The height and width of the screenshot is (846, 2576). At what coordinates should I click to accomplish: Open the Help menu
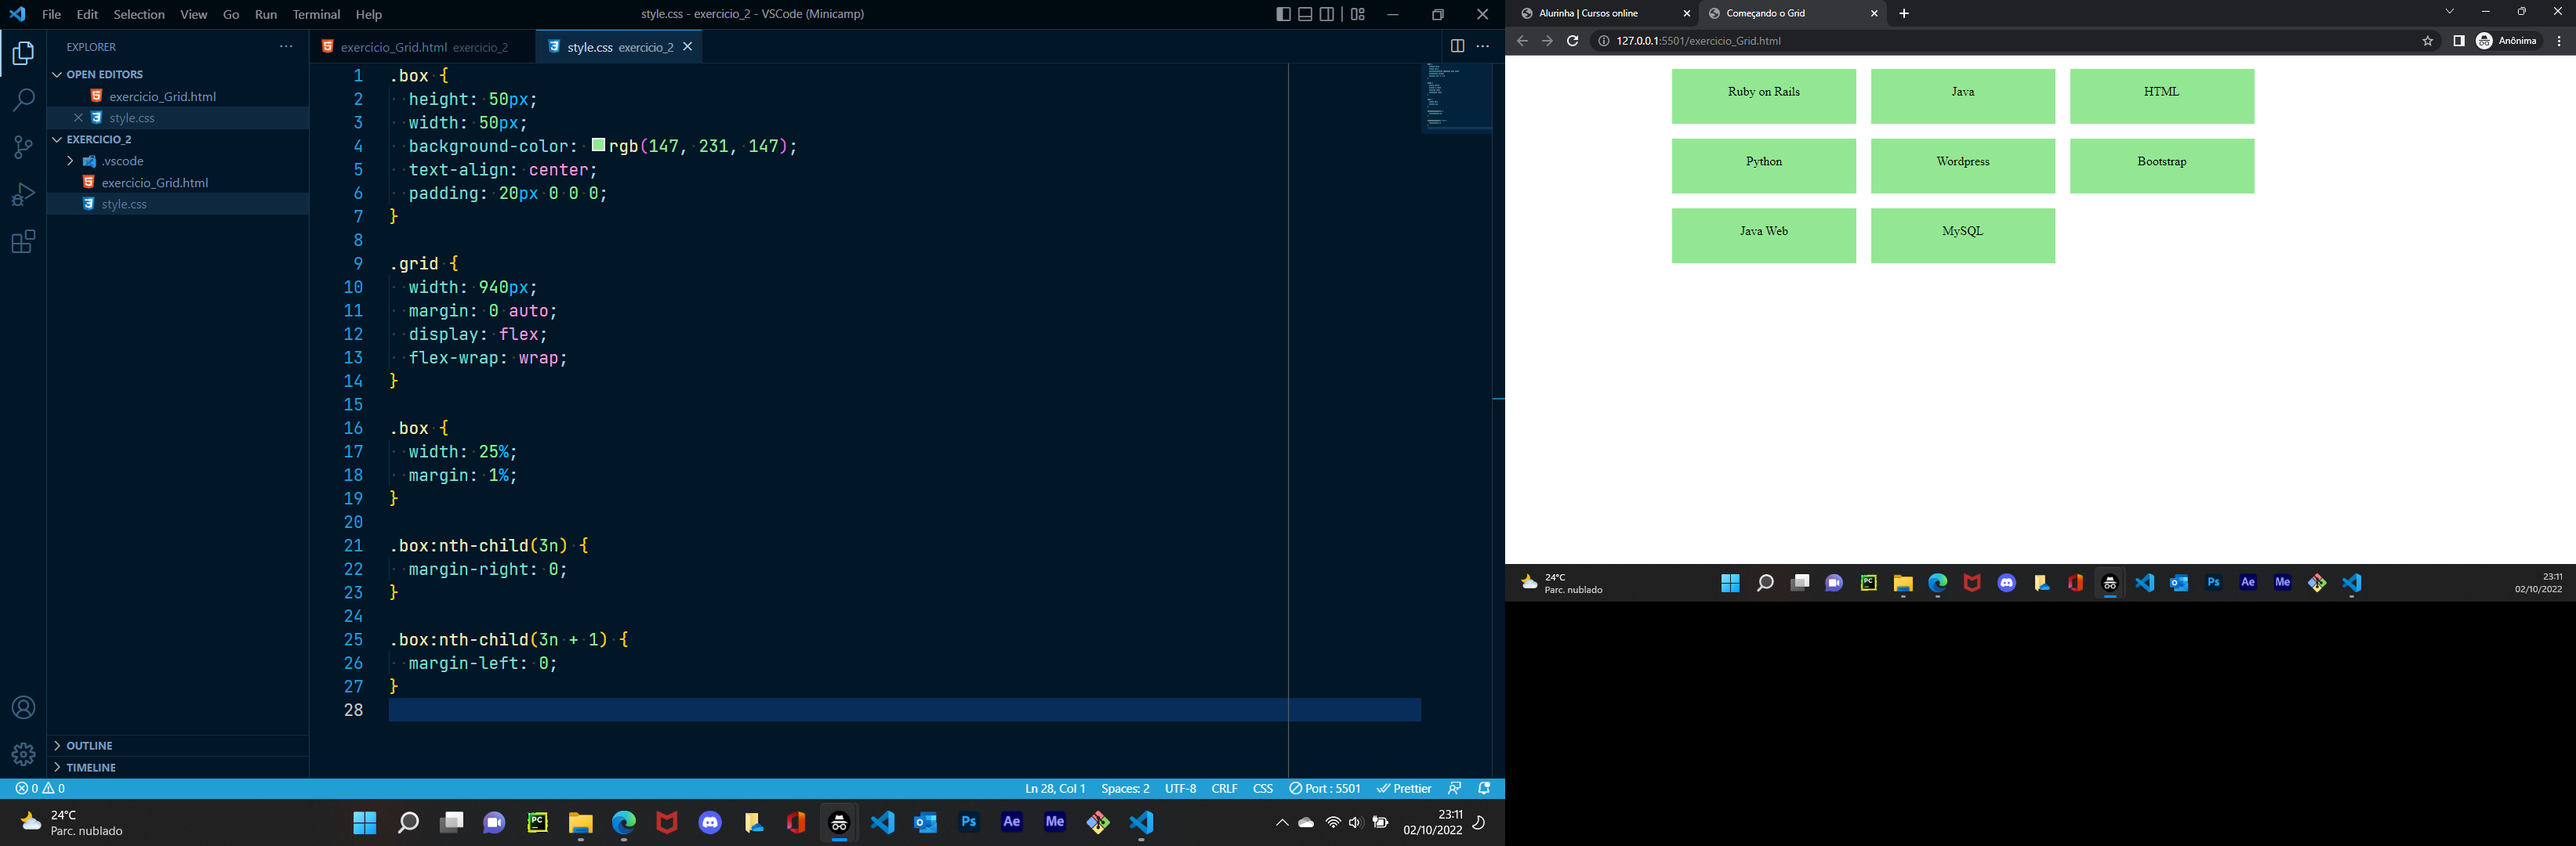[x=369, y=14]
